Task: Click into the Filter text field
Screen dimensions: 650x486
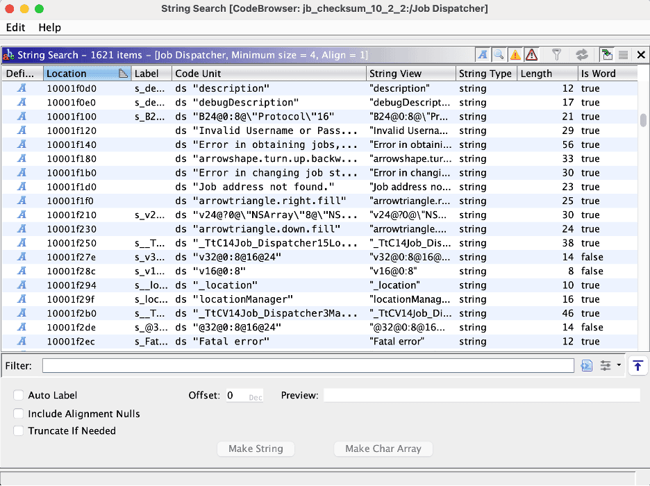Action: click(x=308, y=365)
